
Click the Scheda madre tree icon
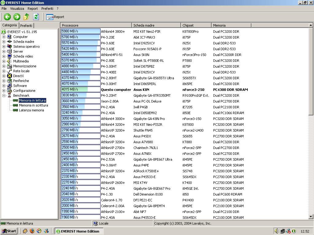(x=10, y=42)
